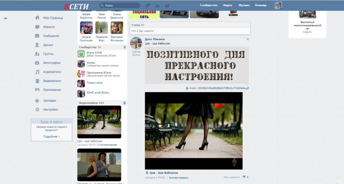344x184 pixels.
Task: Dismiss the Дато Тбилиси wall post
Action: click(248, 39)
